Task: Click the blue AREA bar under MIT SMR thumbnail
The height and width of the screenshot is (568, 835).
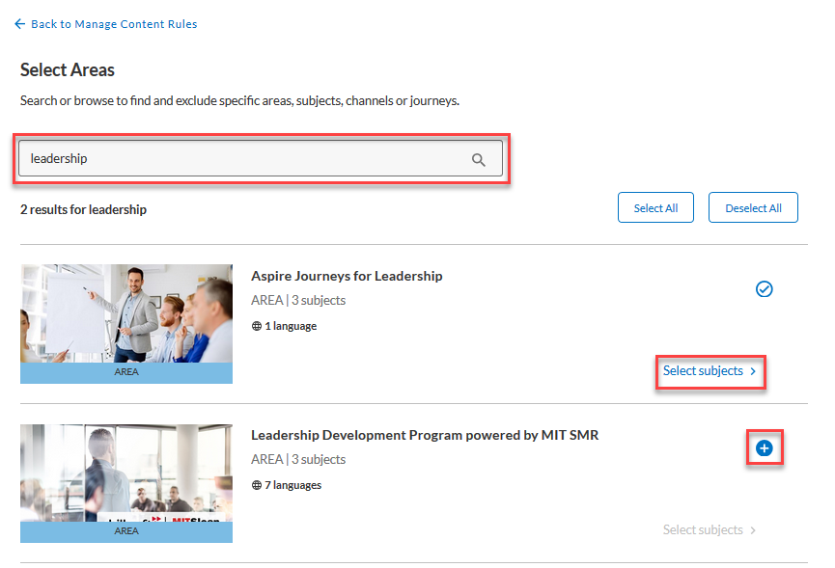Action: pos(126,531)
